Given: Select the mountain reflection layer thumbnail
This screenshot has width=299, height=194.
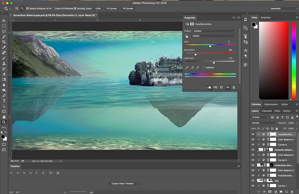Looking at the screenshot, I should [260, 150].
